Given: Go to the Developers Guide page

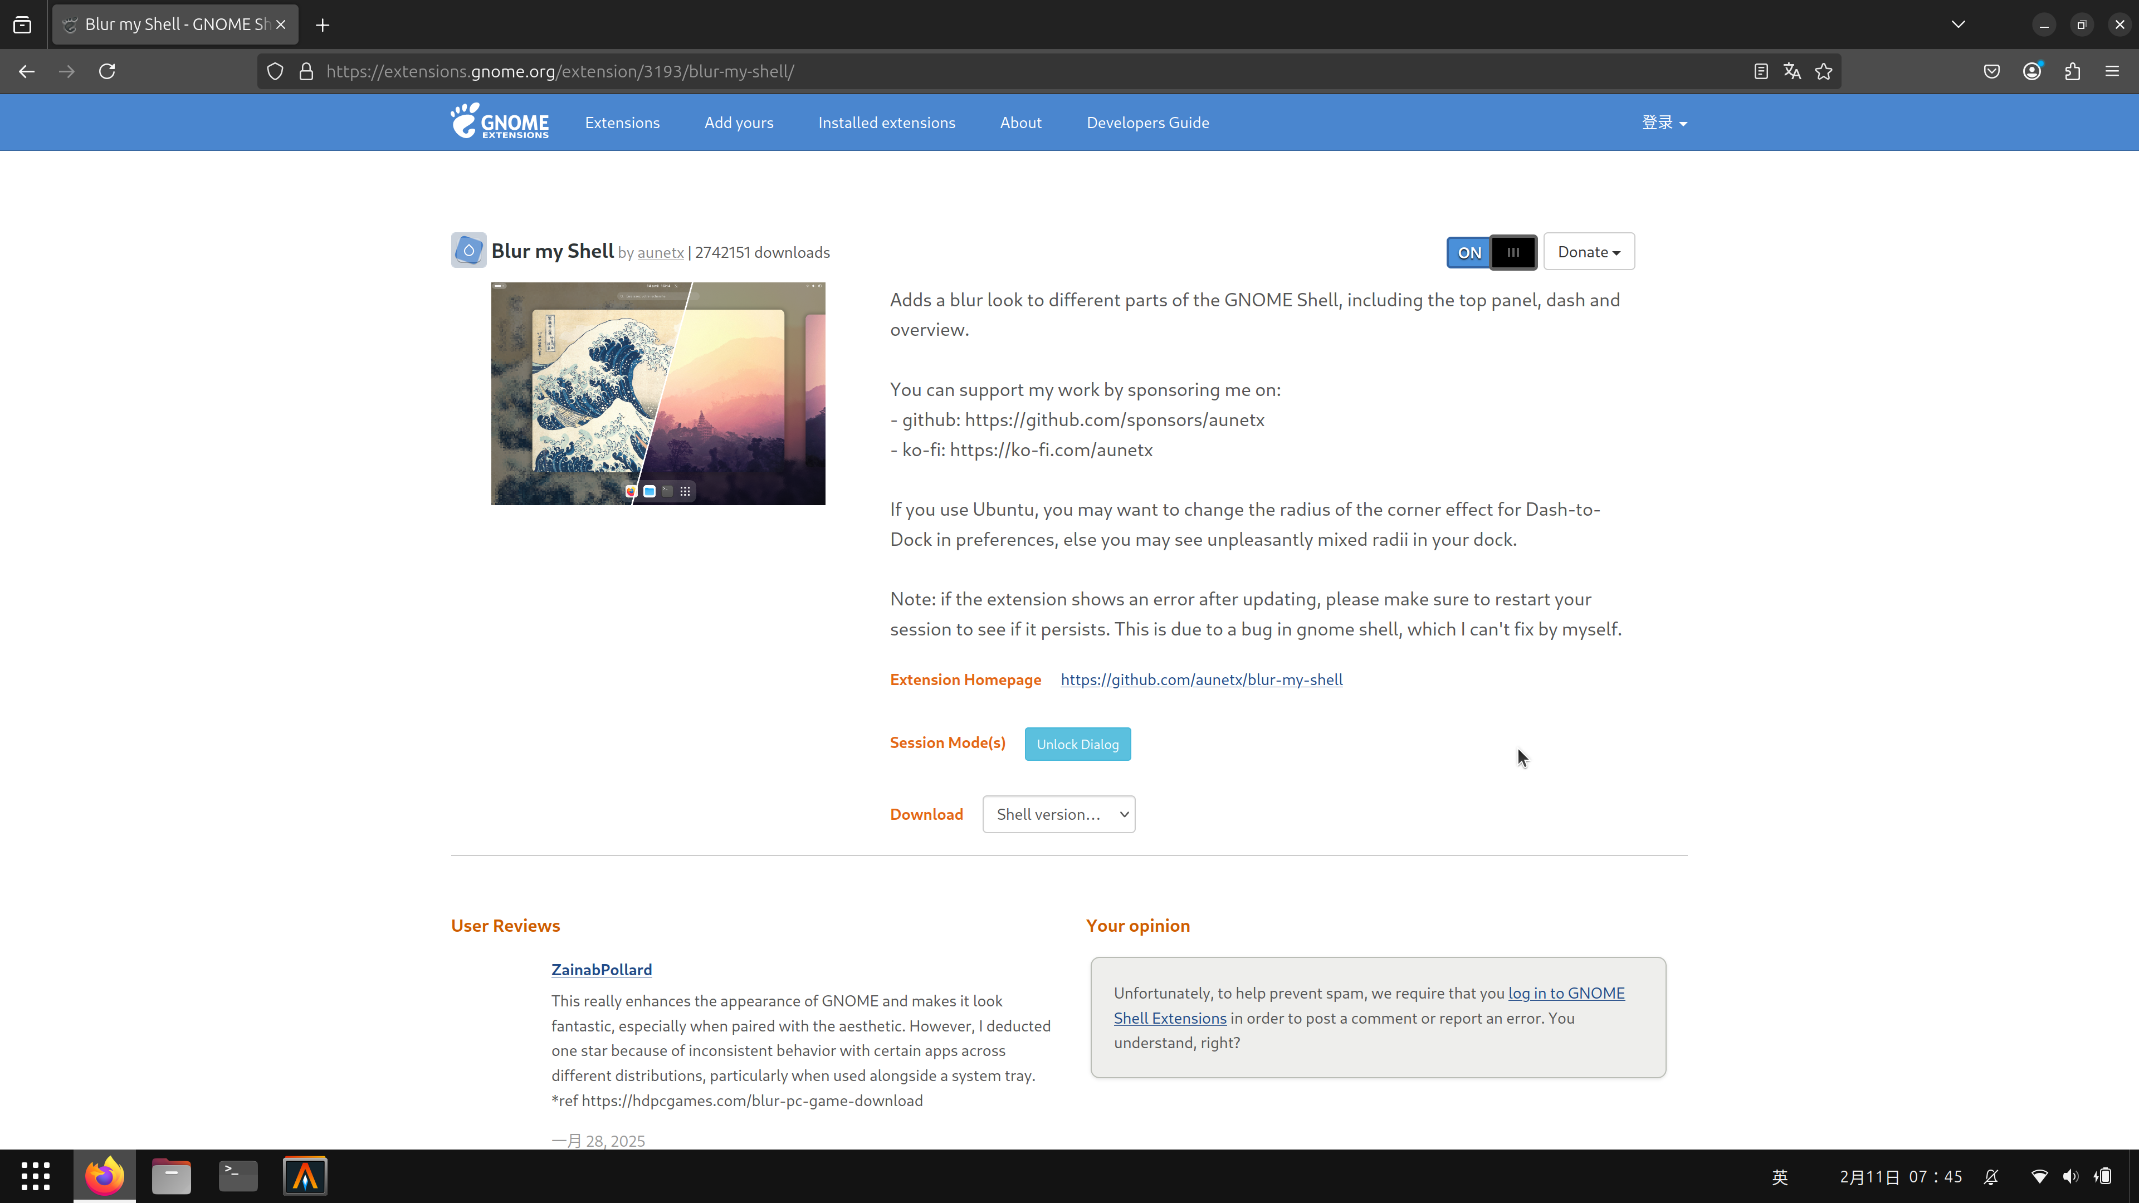Looking at the screenshot, I should pyautogui.click(x=1147, y=123).
